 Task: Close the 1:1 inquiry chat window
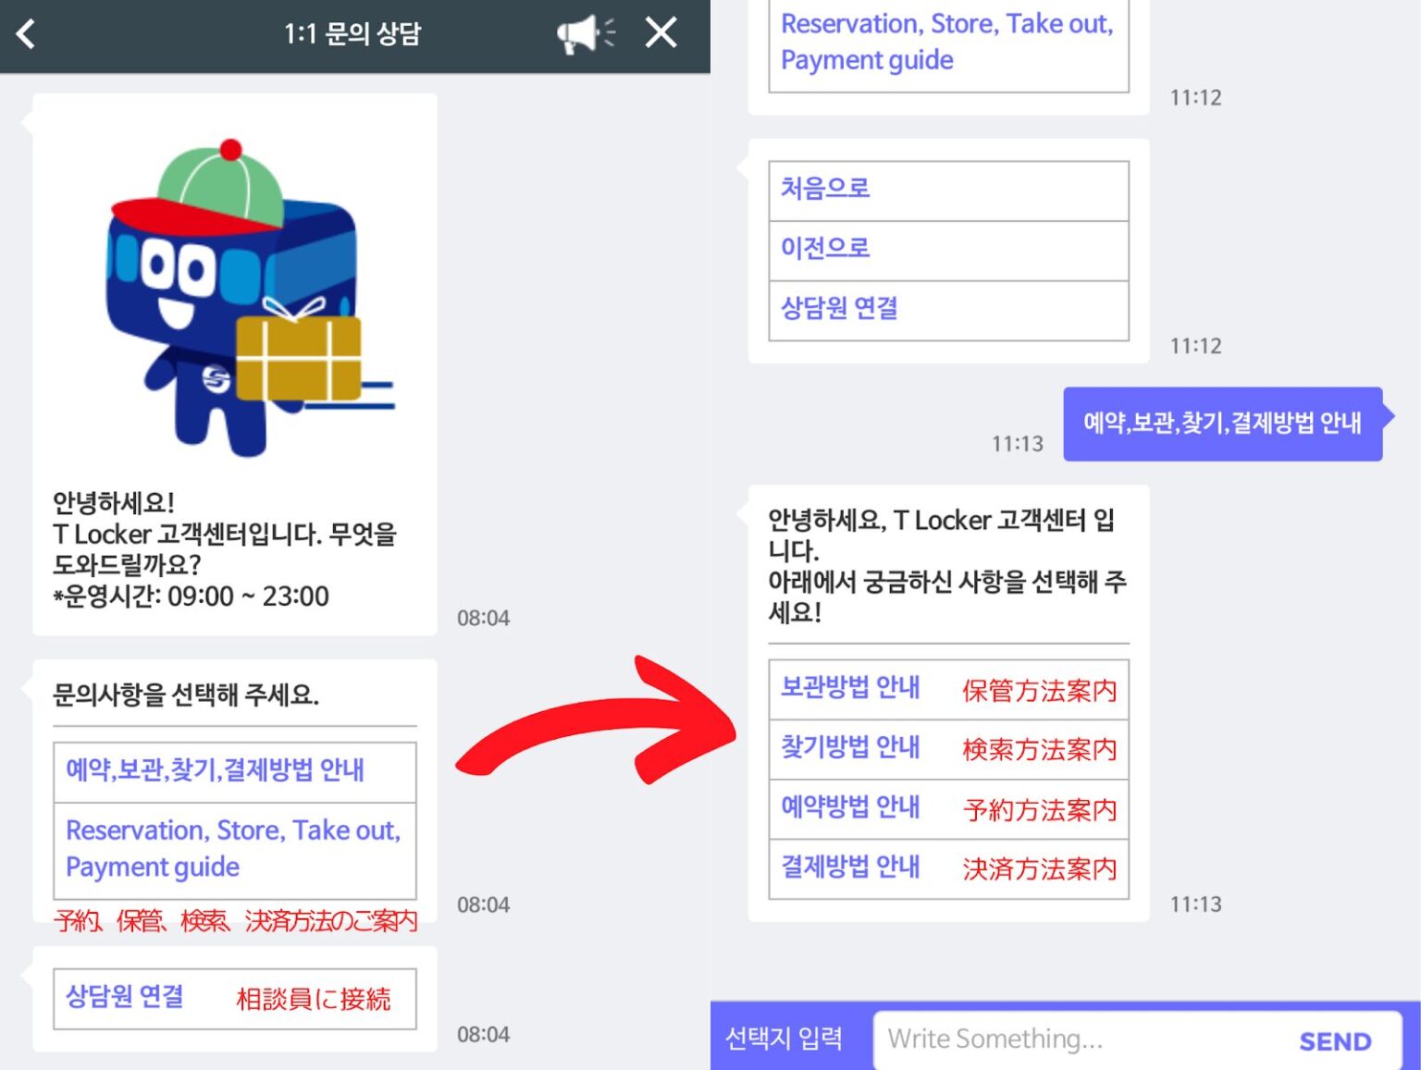[661, 32]
